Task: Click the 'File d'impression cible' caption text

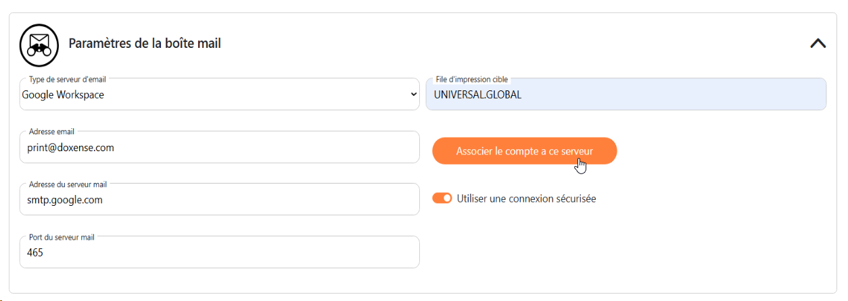Action: 471,80
